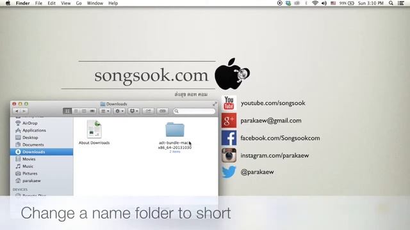The image size is (410, 230).
Task: Open the File menu
Action: click(x=38, y=3)
